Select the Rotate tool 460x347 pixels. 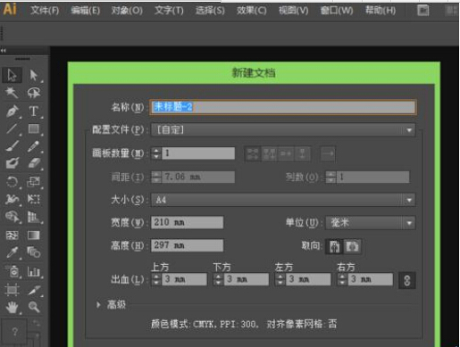12,181
